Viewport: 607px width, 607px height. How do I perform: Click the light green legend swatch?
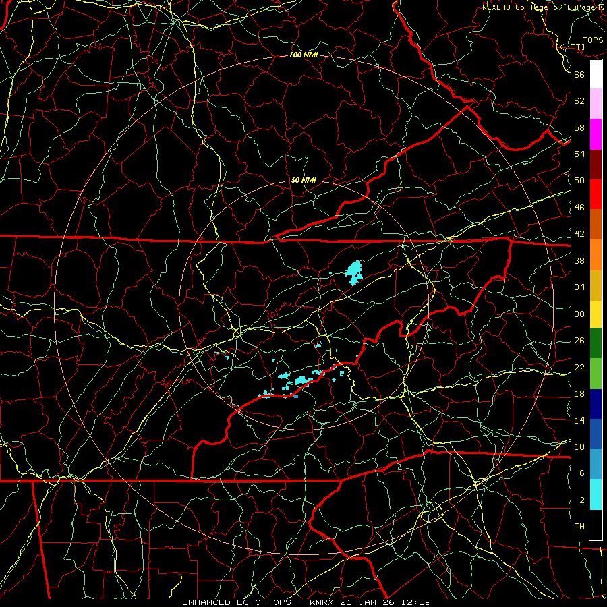[x=596, y=374]
